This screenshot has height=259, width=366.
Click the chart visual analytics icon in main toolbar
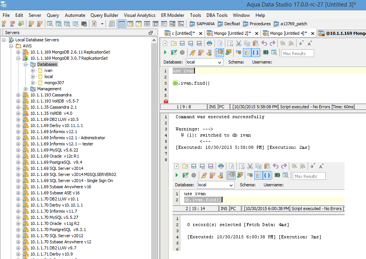point(181,24)
